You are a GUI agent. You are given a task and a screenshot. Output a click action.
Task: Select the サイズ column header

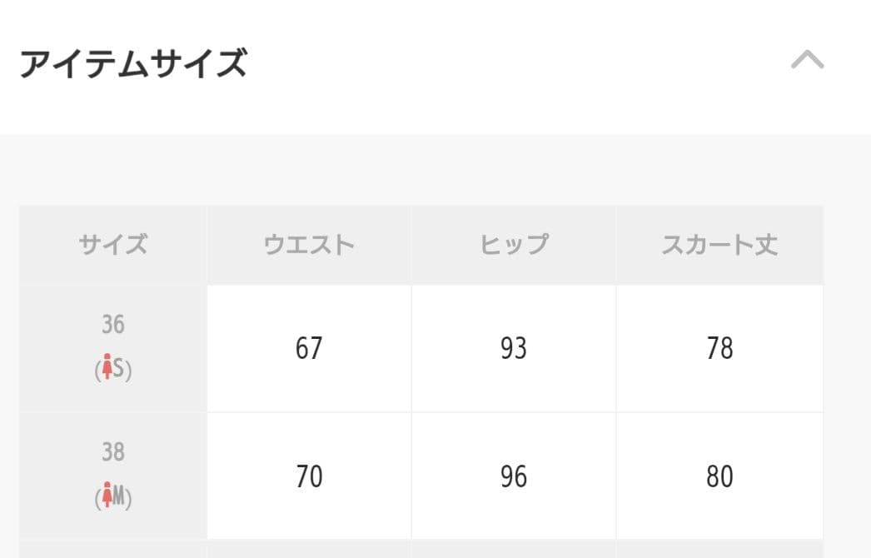[x=113, y=245]
